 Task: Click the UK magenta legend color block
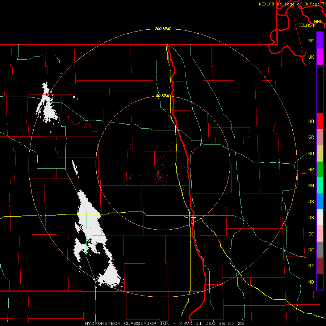(x=320, y=57)
